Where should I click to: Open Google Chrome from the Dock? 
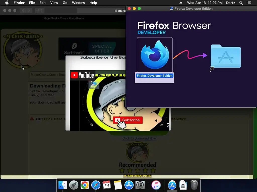click(85, 185)
